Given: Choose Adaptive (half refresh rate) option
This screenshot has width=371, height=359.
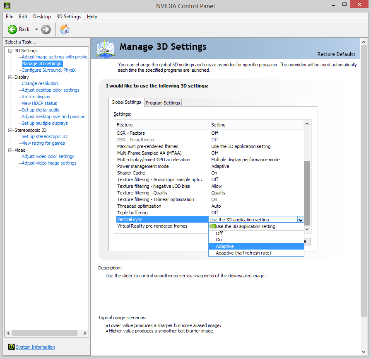Looking at the screenshot, I should [256, 253].
